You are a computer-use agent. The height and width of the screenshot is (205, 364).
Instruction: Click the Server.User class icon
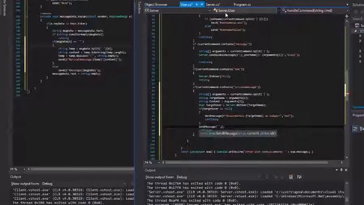click(216, 10)
